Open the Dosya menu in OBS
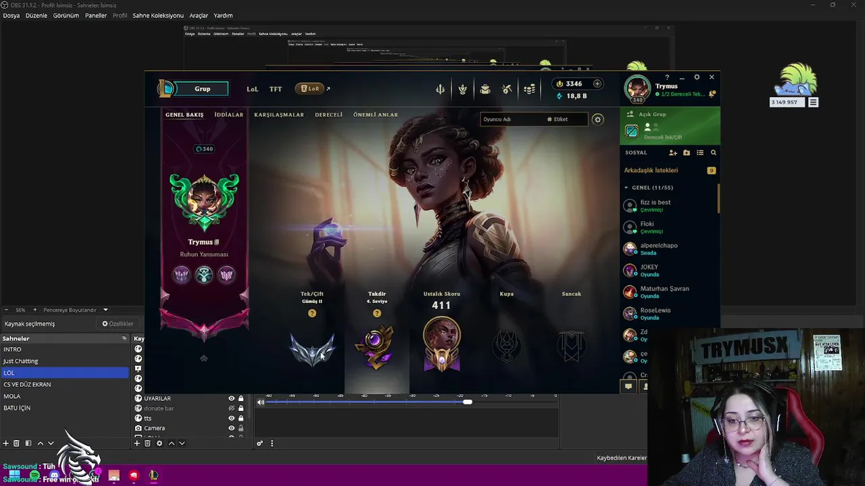This screenshot has height=486, width=865. click(11, 16)
